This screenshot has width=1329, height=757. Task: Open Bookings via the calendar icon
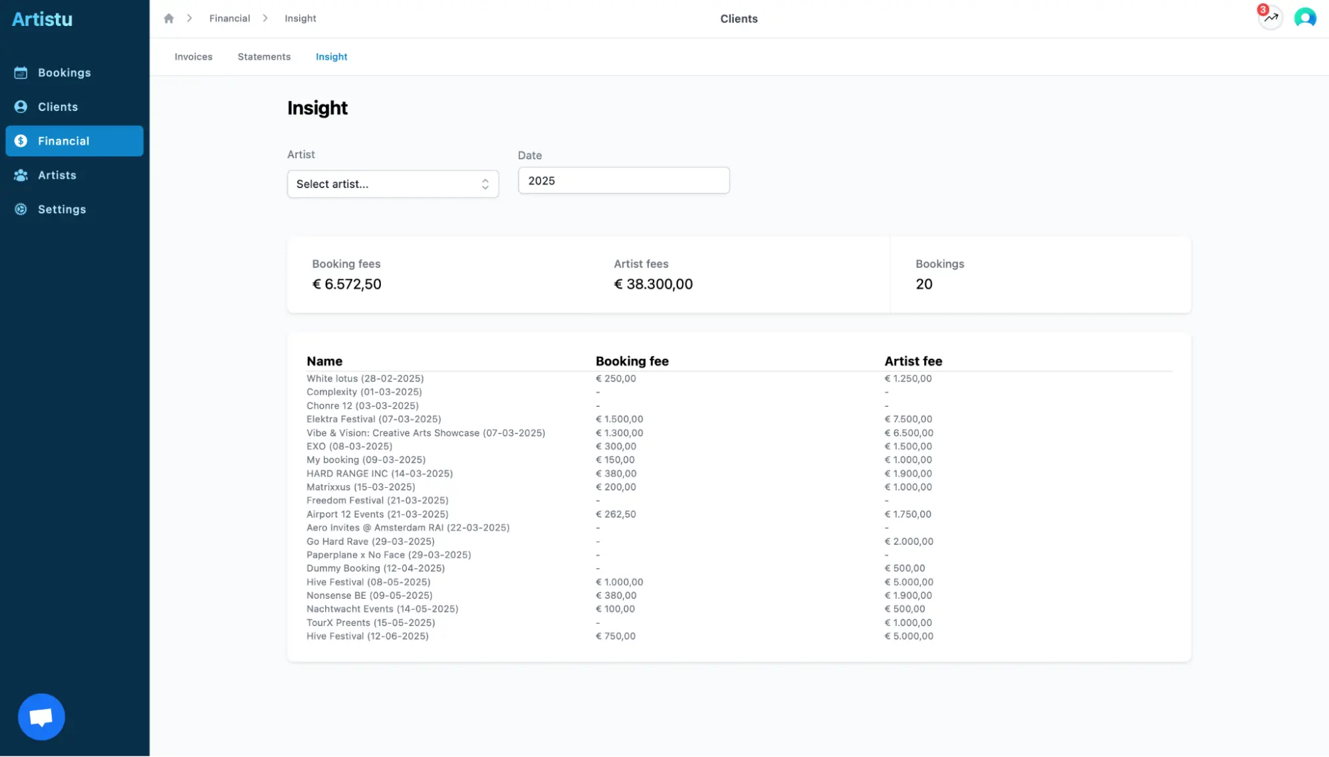21,72
